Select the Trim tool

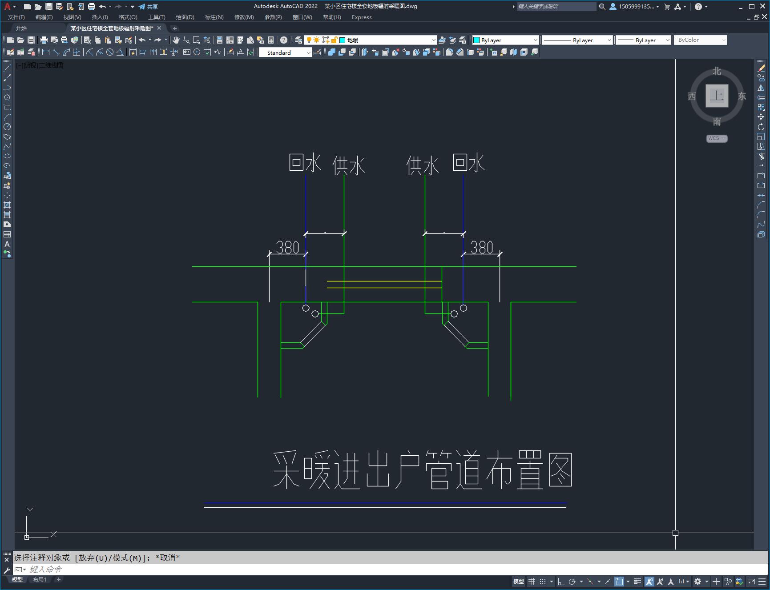point(761,156)
